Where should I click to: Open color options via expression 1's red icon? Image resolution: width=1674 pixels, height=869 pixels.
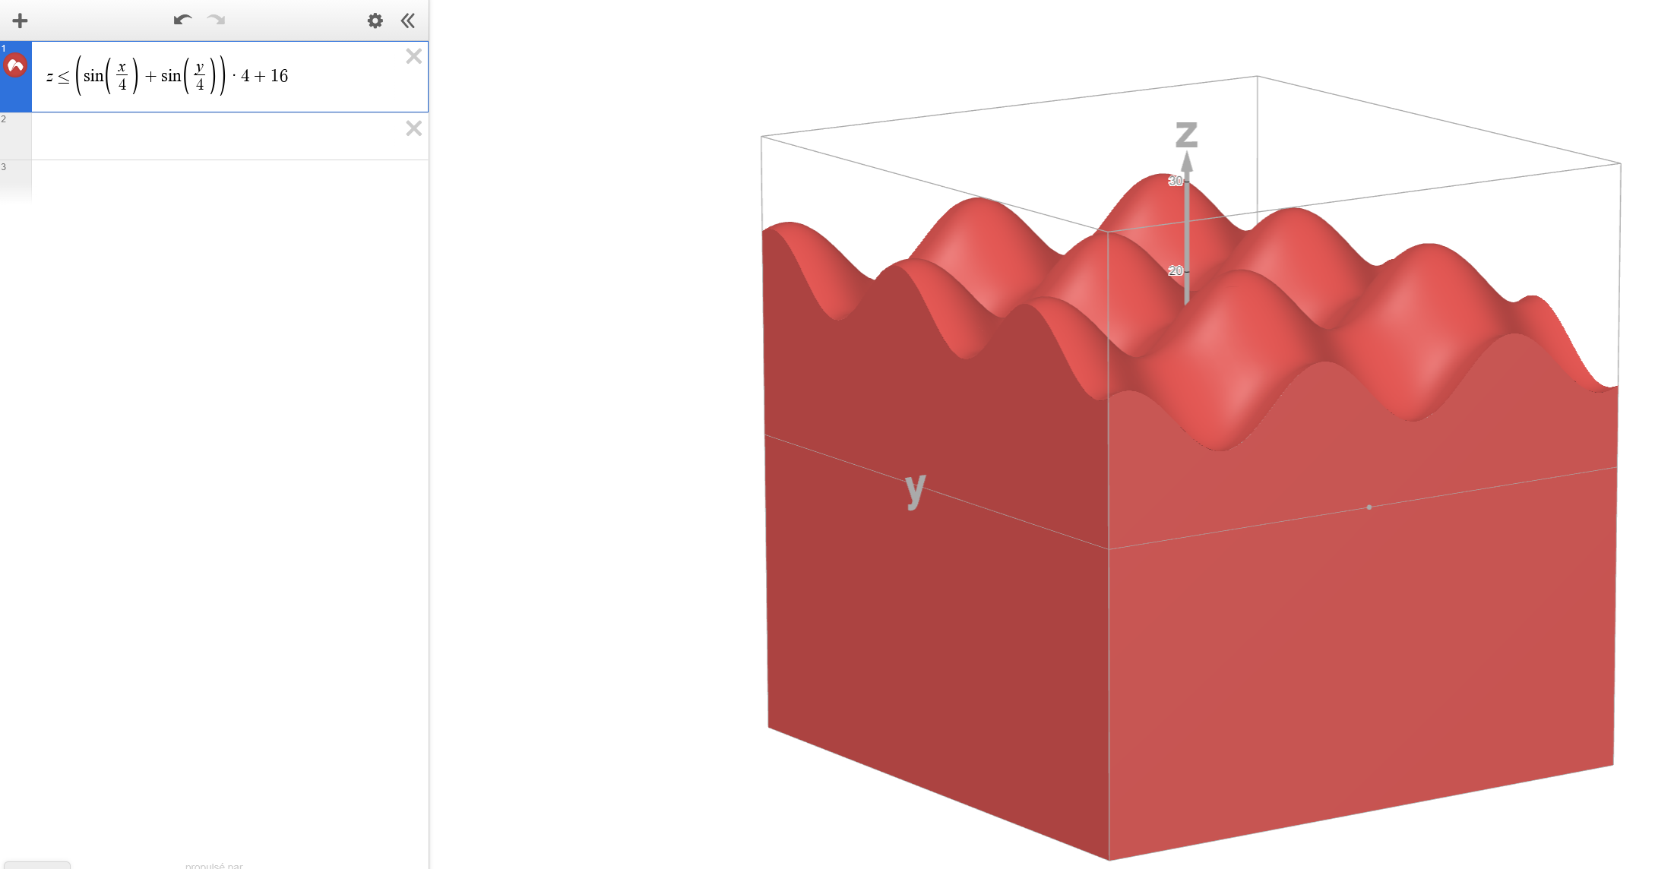click(14, 64)
